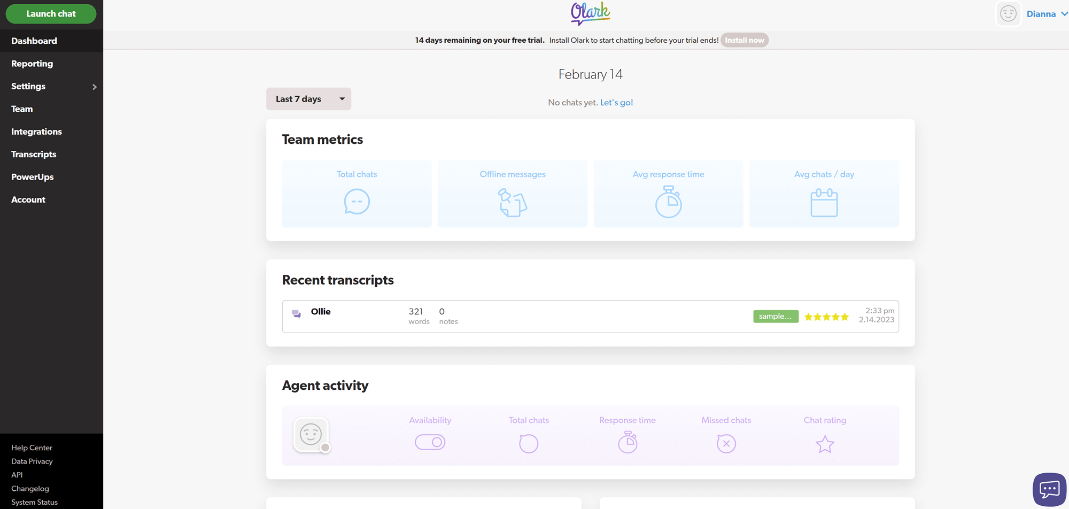This screenshot has width=1069, height=509.
Task: Click the Let's go! link
Action: (616, 102)
